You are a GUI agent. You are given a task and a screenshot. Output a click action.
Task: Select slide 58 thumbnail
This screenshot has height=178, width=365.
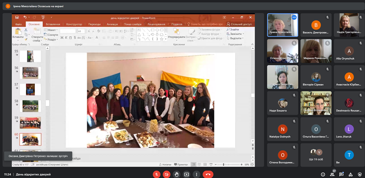coord(30,106)
